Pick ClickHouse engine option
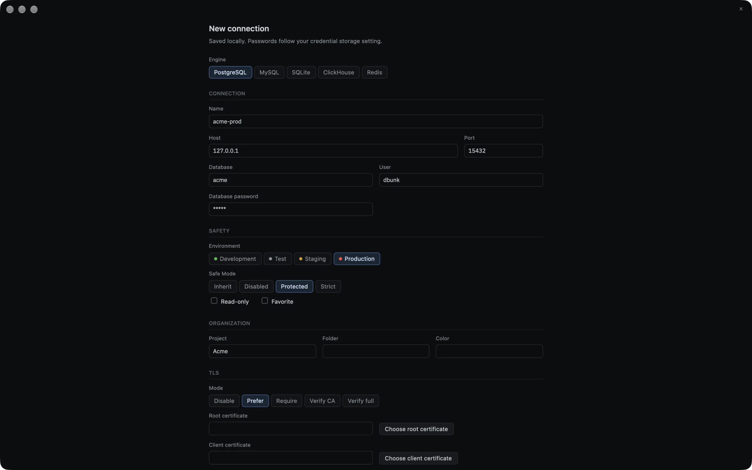The width and height of the screenshot is (752, 470). point(338,72)
